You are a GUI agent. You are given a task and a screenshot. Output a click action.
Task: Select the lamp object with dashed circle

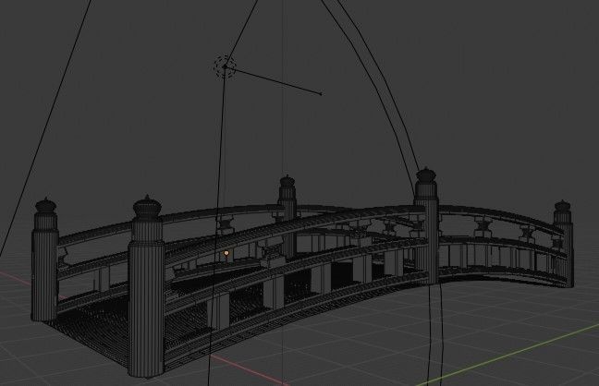(225, 66)
